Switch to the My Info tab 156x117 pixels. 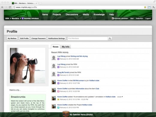(x=66, y=47)
